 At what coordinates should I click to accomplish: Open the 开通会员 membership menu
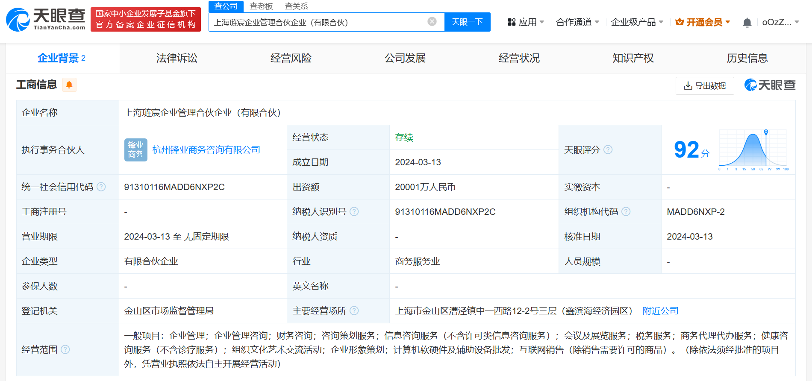[703, 22]
